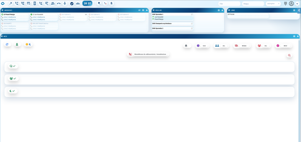This screenshot has height=142, width=301.
Task: Click the refresh icon in MCD panel
Action: [7, 44]
